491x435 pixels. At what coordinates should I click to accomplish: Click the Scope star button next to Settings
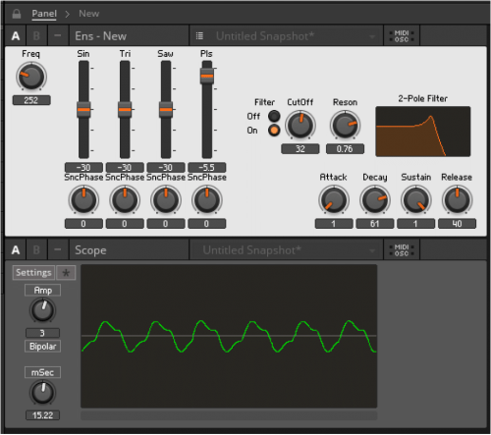[x=66, y=273]
